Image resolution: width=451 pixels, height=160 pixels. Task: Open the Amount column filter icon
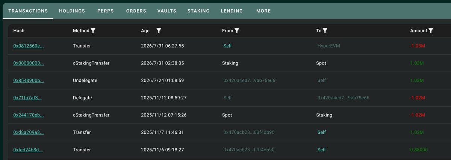(431, 31)
